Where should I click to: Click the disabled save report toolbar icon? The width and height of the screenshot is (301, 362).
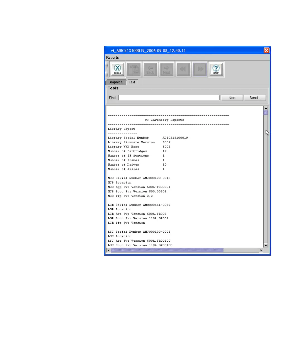click(x=134, y=69)
